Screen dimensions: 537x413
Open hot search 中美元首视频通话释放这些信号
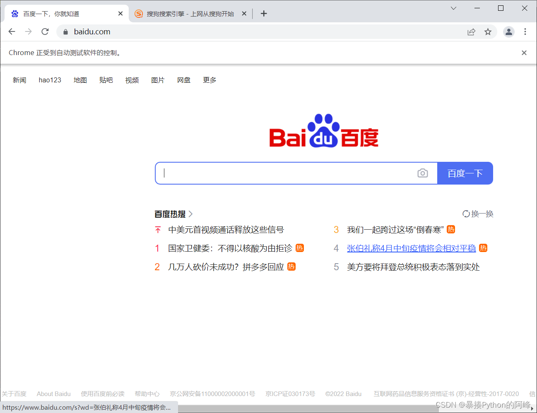click(x=226, y=230)
